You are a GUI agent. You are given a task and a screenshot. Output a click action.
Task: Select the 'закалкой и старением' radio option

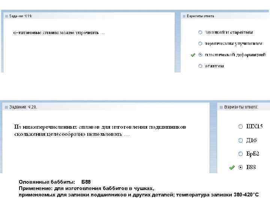pos(200,32)
